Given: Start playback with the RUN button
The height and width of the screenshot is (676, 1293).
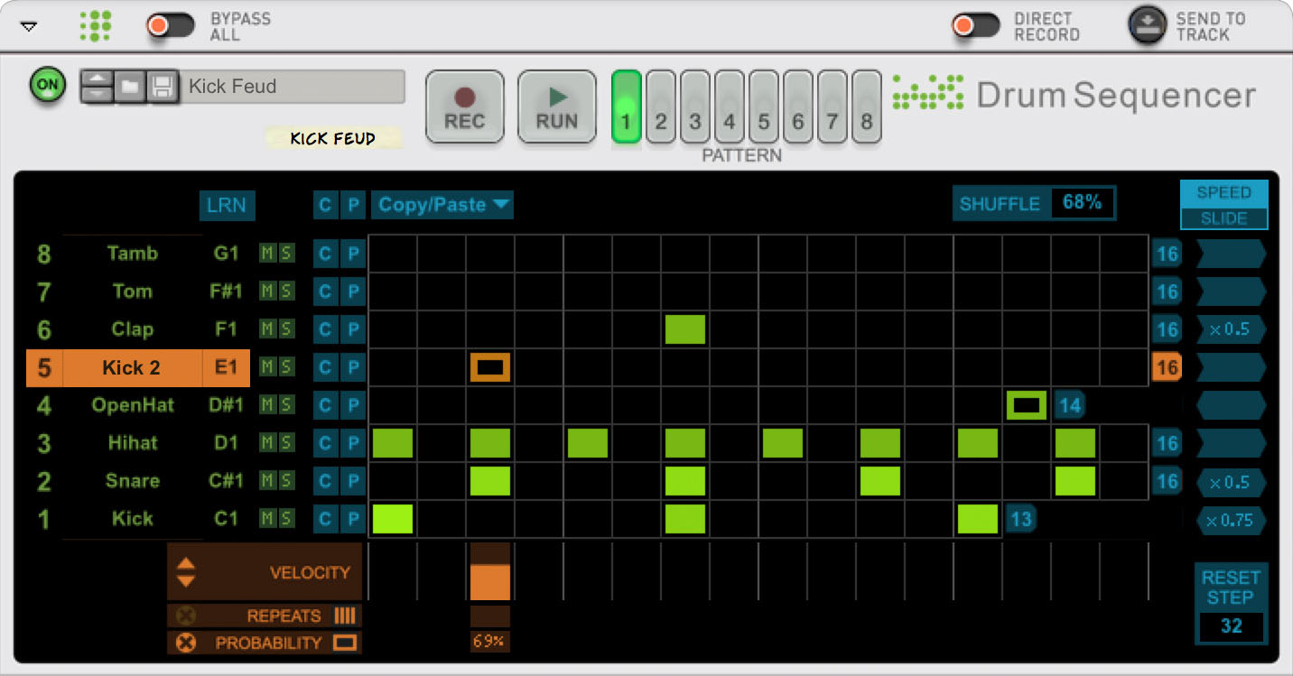Looking at the screenshot, I should tap(556, 107).
